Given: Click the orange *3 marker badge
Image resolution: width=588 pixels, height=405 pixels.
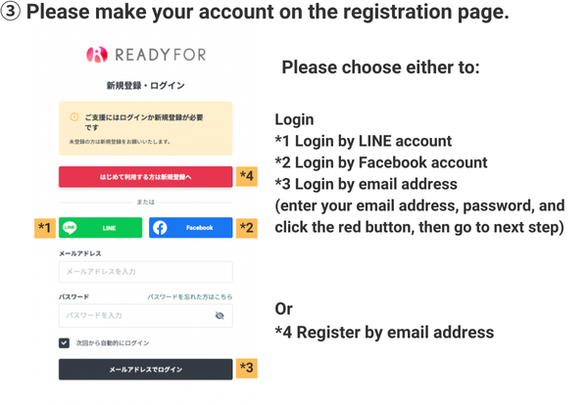Looking at the screenshot, I should click(247, 369).
